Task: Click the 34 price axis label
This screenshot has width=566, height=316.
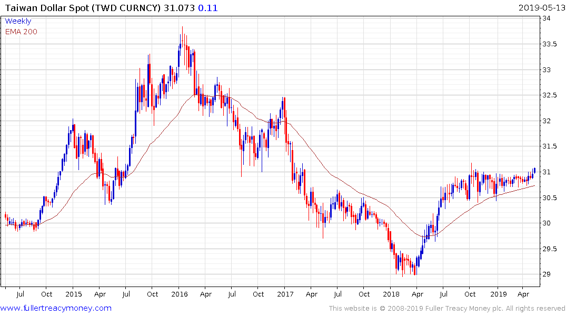Action: tap(546, 18)
